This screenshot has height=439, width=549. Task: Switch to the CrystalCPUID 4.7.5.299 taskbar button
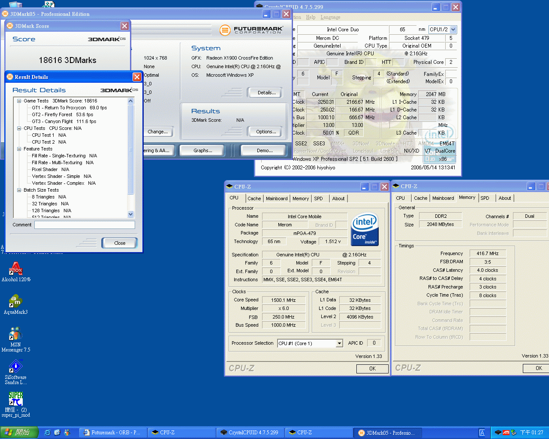[250, 433]
